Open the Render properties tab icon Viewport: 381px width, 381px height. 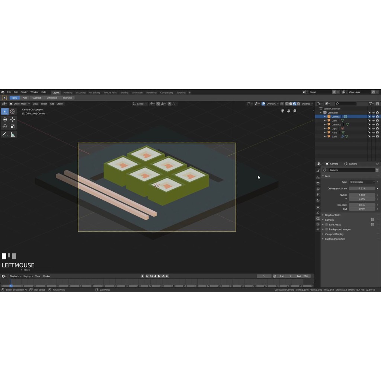[318, 178]
